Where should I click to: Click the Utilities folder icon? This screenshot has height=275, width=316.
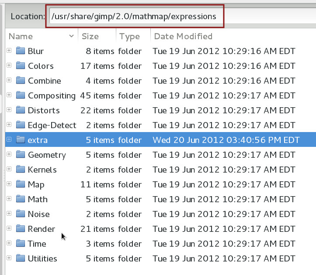21,258
